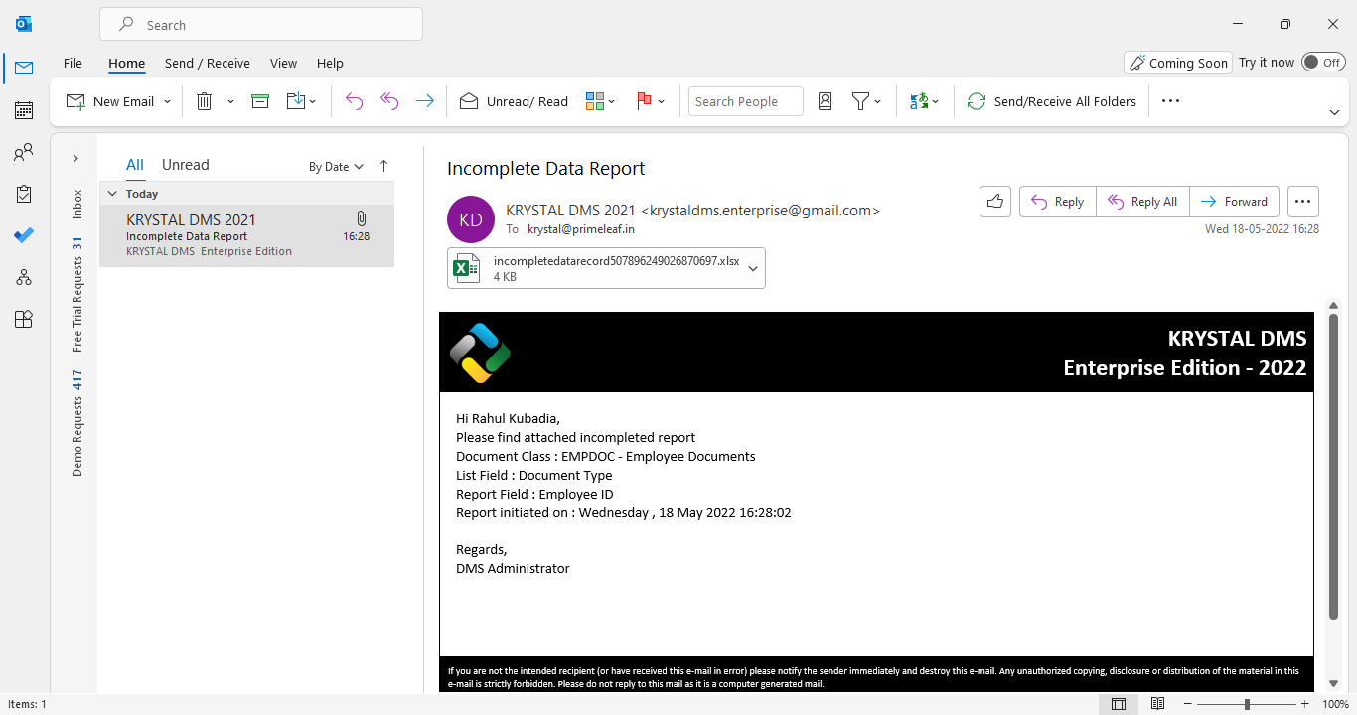This screenshot has width=1357, height=715.
Task: Expand the xlsx attachment options chevron
Action: pos(752,268)
